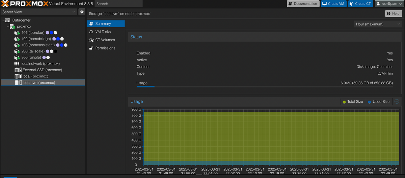Viewport: 405px width, 178px height.
Task: Click the Summary book icon
Action: point(91,24)
